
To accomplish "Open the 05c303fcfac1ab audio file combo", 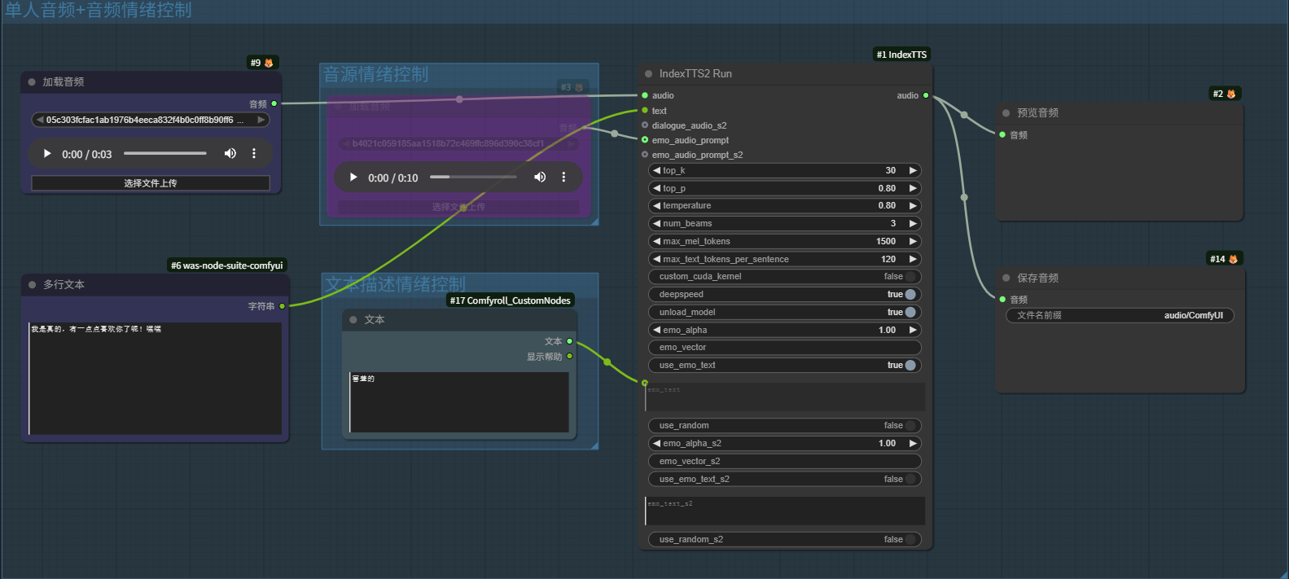I will coord(150,120).
